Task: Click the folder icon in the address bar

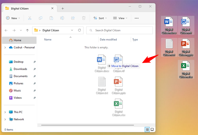Action: tap(36, 30)
